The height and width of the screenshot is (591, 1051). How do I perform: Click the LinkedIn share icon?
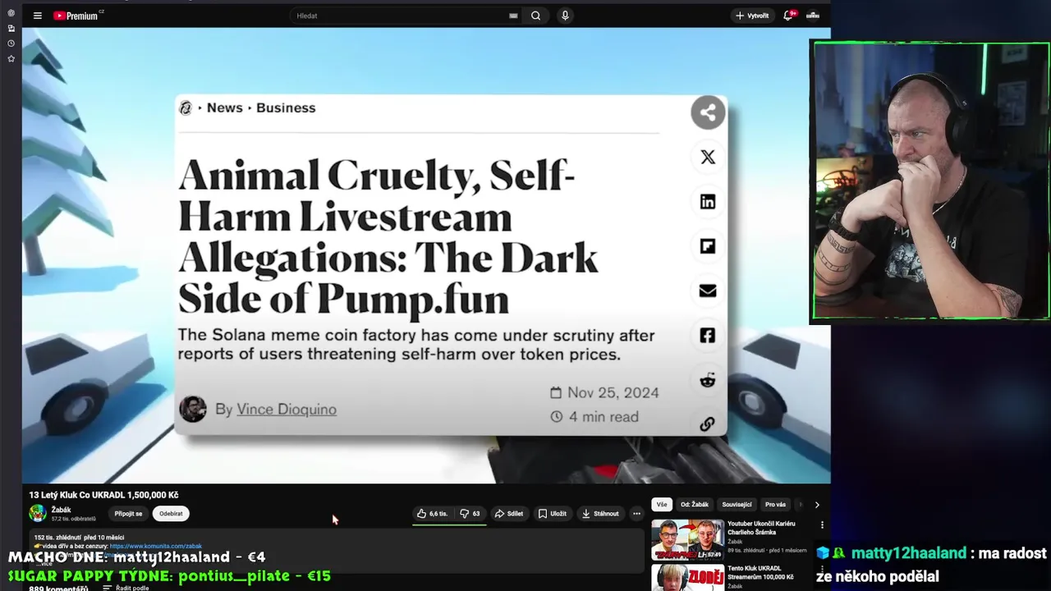[x=708, y=202]
